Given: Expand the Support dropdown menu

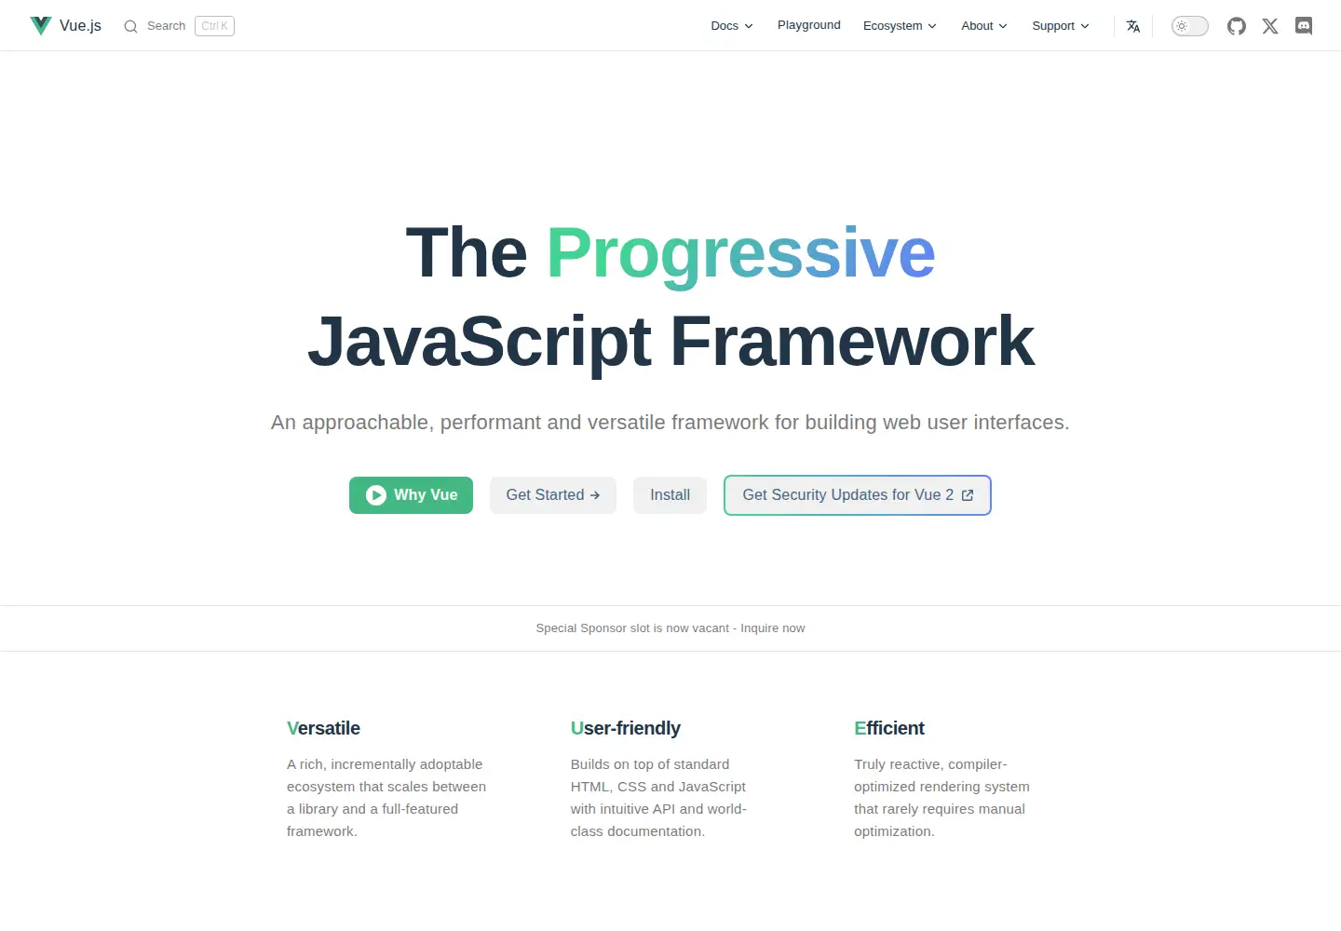Looking at the screenshot, I should [x=1061, y=26].
